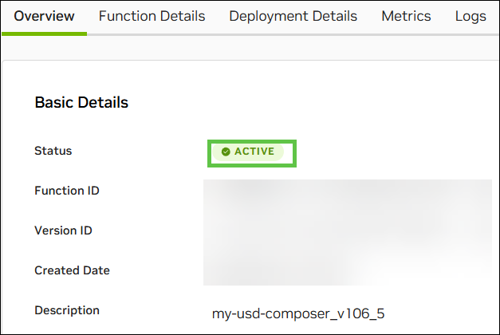Click the green checkmark status icon
This screenshot has height=335, width=500.
coord(226,152)
